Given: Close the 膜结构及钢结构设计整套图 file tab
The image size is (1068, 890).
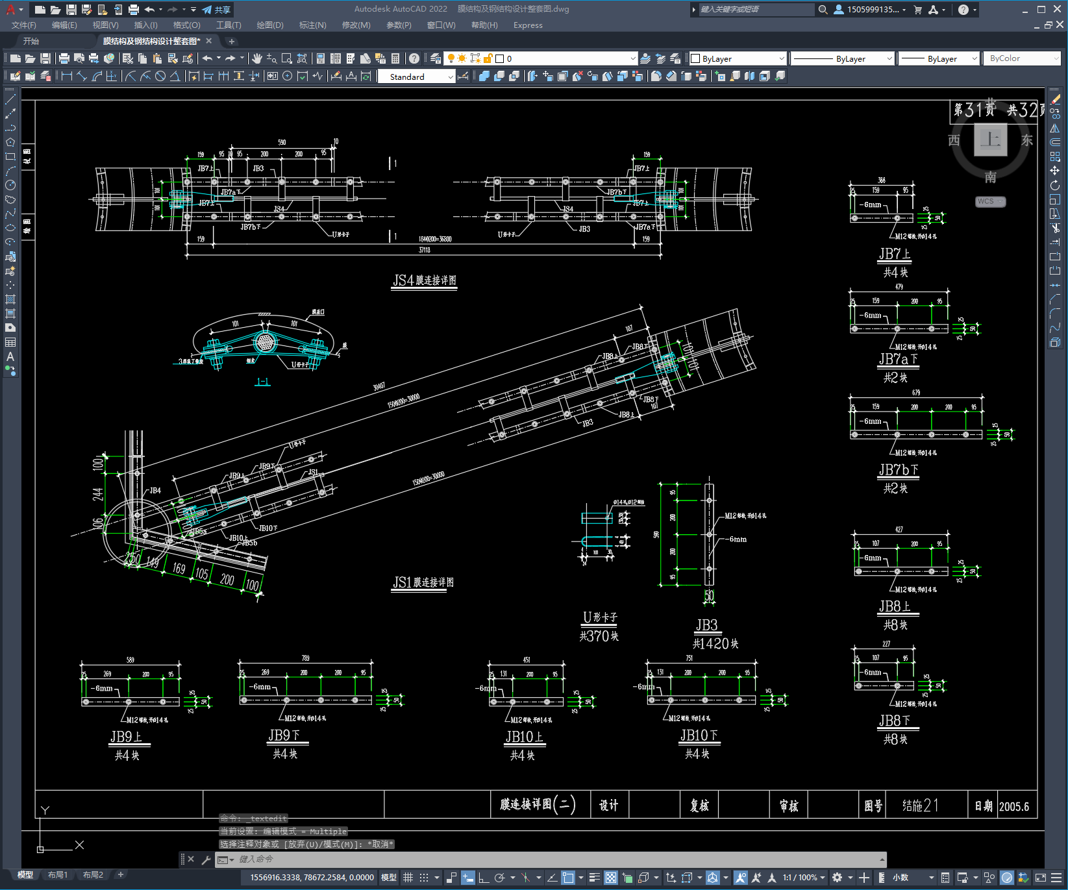Looking at the screenshot, I should click(x=209, y=41).
